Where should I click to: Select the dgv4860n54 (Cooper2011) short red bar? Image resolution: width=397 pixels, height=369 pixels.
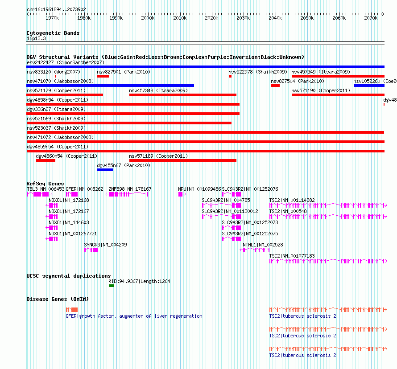click(x=45, y=160)
